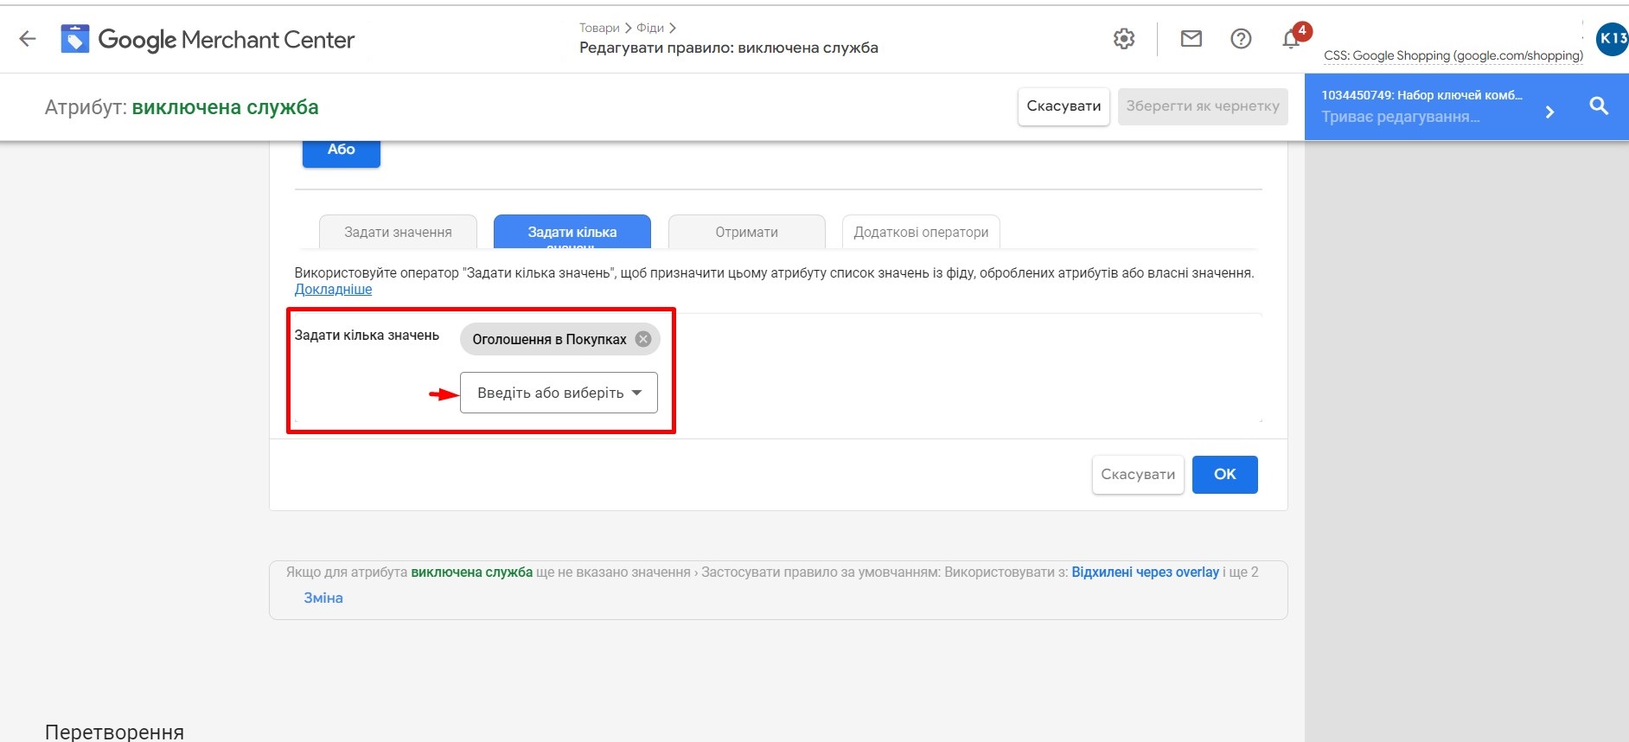Switch to the 'Отримати' tab
Screen dimensions: 1629x742
(747, 232)
